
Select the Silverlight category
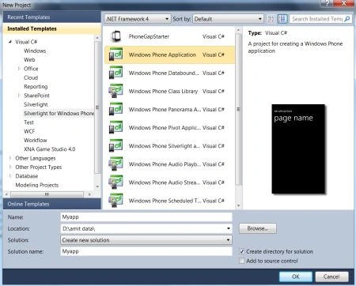(36, 104)
